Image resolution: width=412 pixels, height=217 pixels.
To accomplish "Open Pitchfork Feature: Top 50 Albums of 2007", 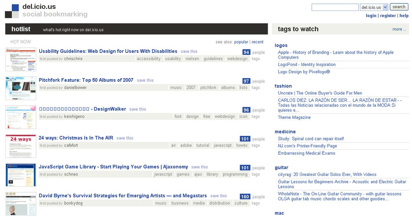I will 86,80.
